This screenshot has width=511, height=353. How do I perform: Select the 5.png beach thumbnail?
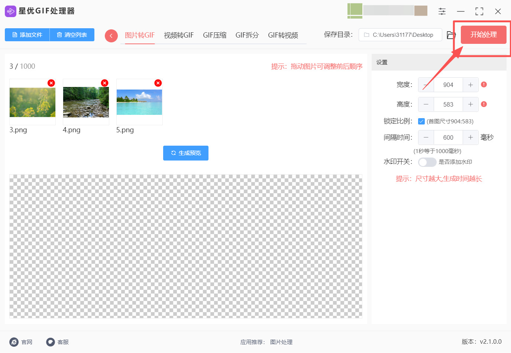point(139,102)
